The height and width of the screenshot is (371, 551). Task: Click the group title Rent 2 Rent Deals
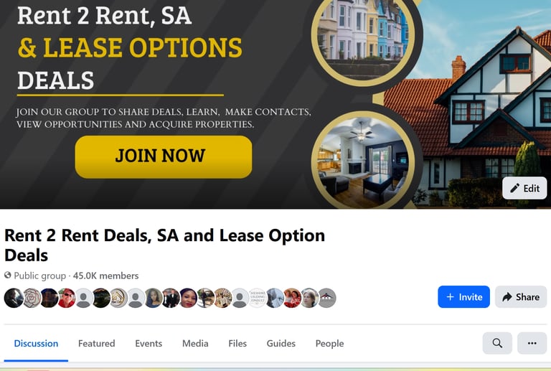[x=164, y=245]
